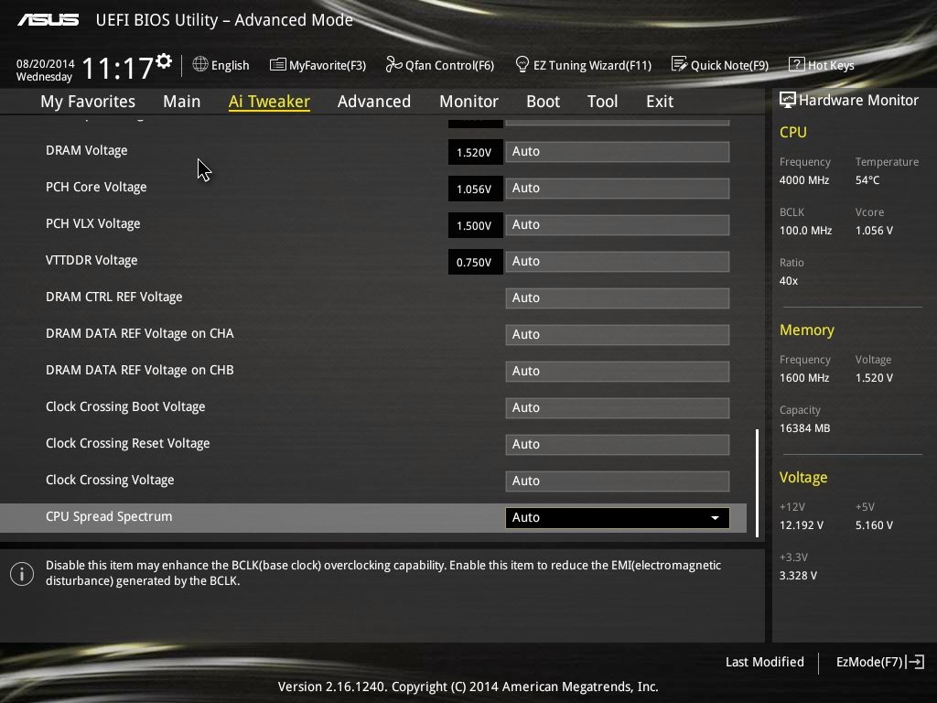Click the settings gear next to clock
Image resolution: width=937 pixels, height=703 pixels.
[164, 60]
